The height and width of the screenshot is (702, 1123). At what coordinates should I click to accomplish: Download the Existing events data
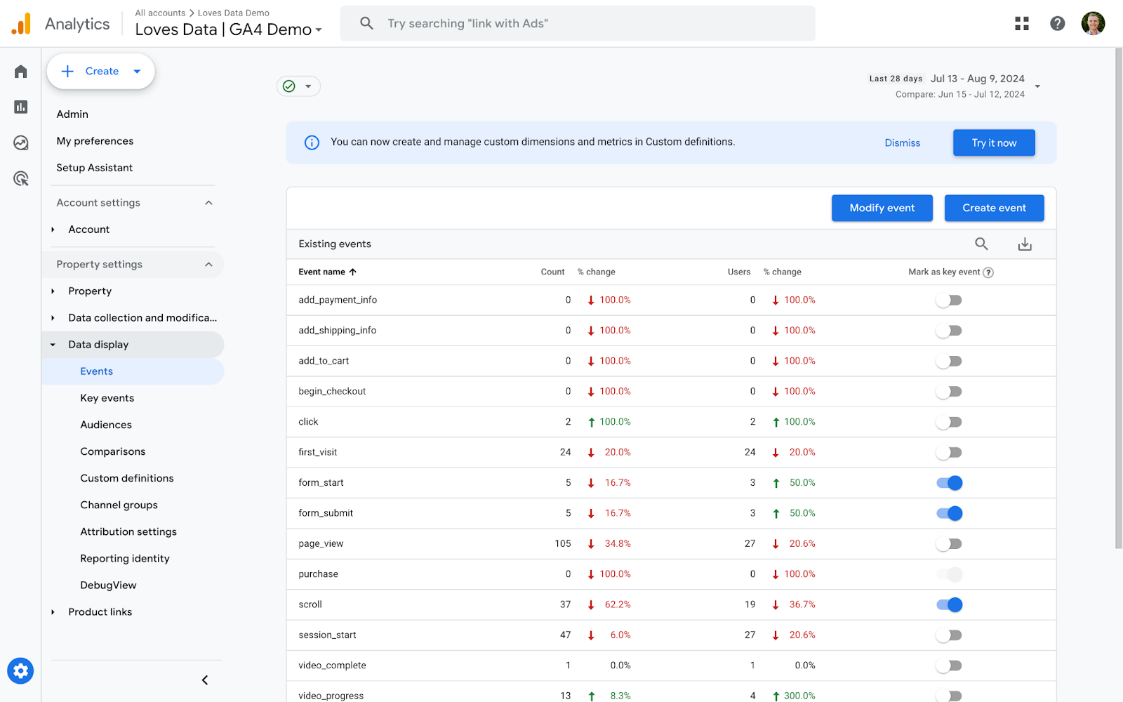(1025, 244)
